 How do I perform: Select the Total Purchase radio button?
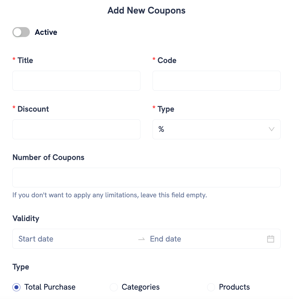(x=17, y=287)
